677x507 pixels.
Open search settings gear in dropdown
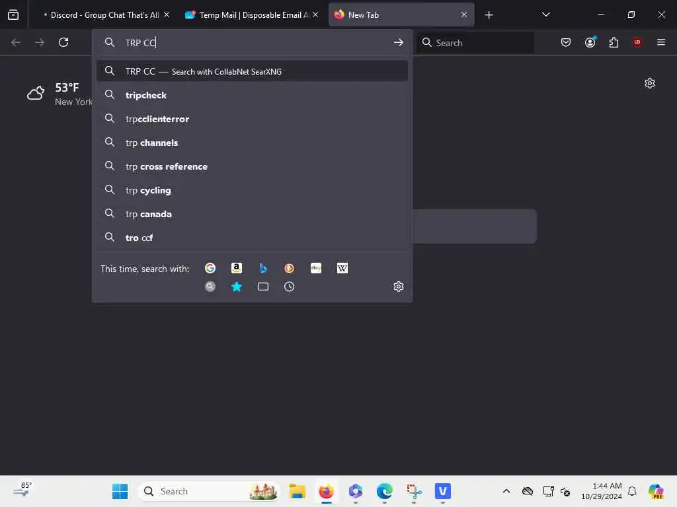(399, 287)
